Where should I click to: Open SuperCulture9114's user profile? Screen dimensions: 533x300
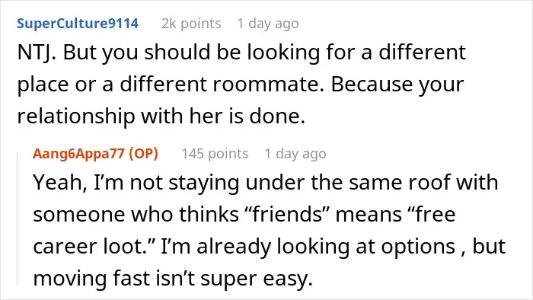[x=78, y=24]
